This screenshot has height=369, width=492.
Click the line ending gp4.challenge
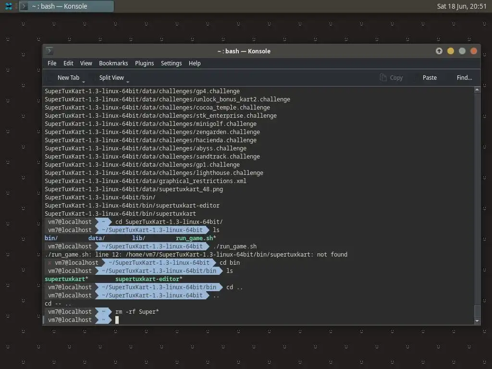coord(142,91)
